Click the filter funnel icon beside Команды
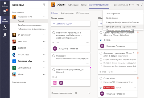 pyautogui.click(x=44, y=5)
